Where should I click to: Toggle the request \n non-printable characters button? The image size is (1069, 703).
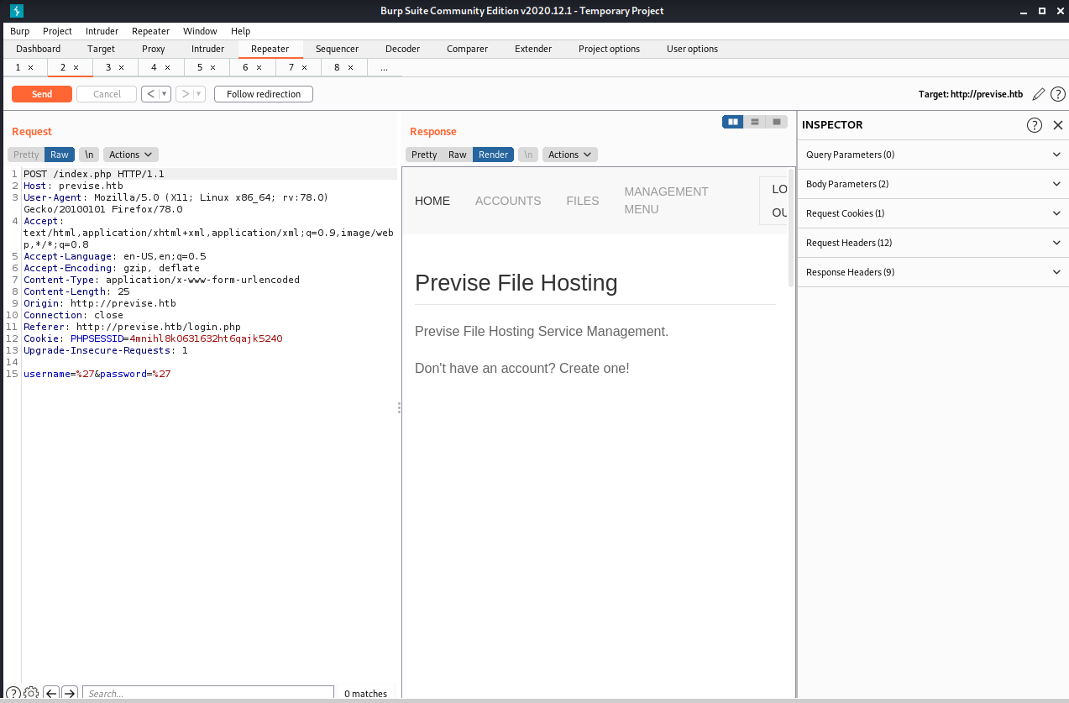coord(88,155)
